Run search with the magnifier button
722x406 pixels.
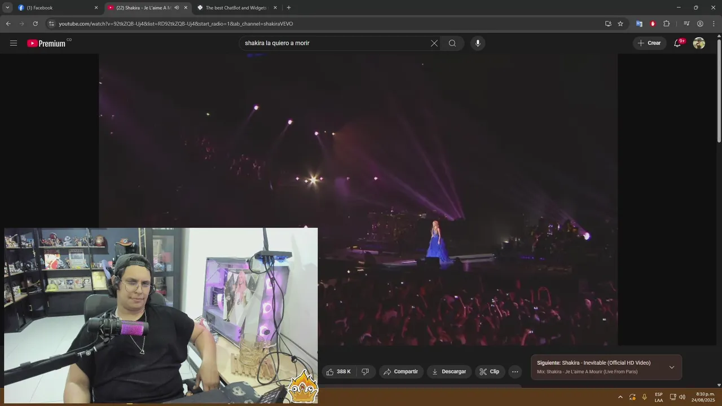452,43
